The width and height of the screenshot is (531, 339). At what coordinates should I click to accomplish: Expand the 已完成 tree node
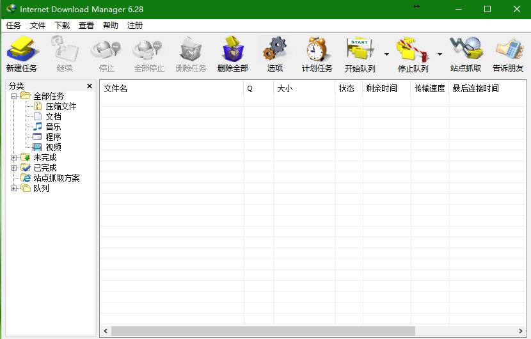point(13,168)
